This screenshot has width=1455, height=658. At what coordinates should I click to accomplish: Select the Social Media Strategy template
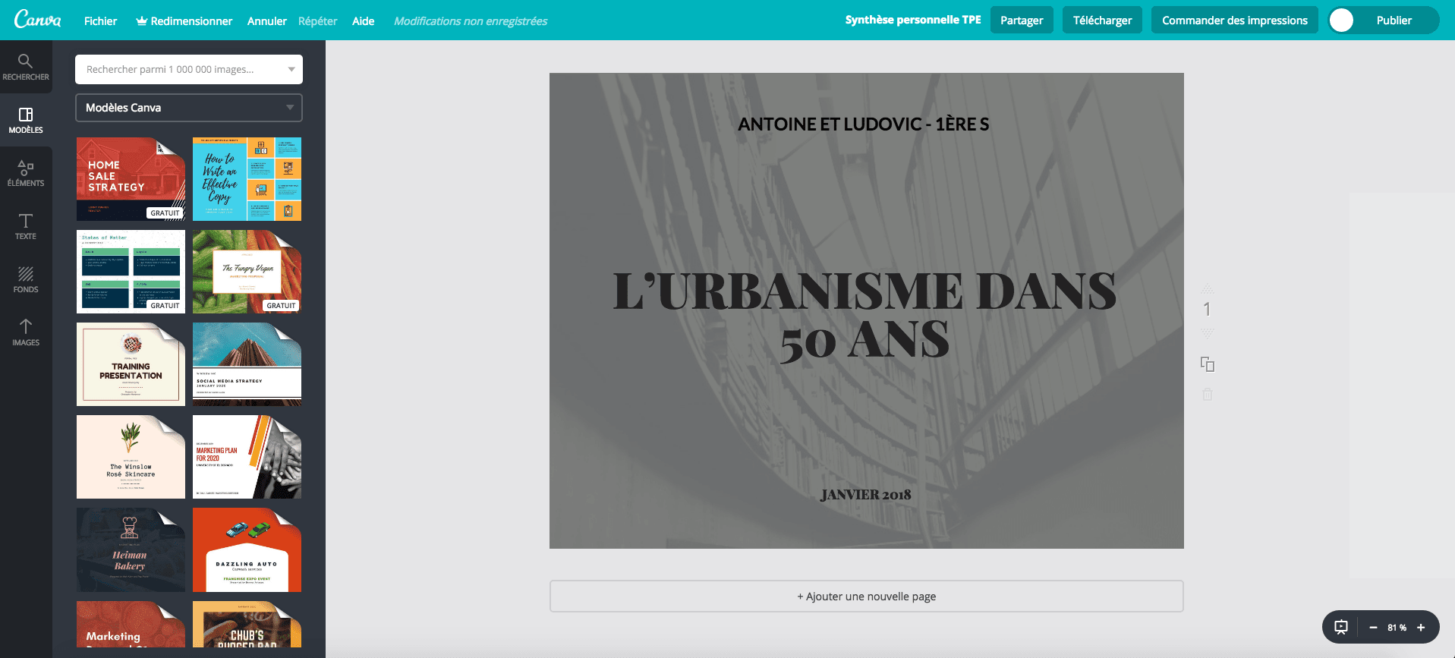(247, 364)
